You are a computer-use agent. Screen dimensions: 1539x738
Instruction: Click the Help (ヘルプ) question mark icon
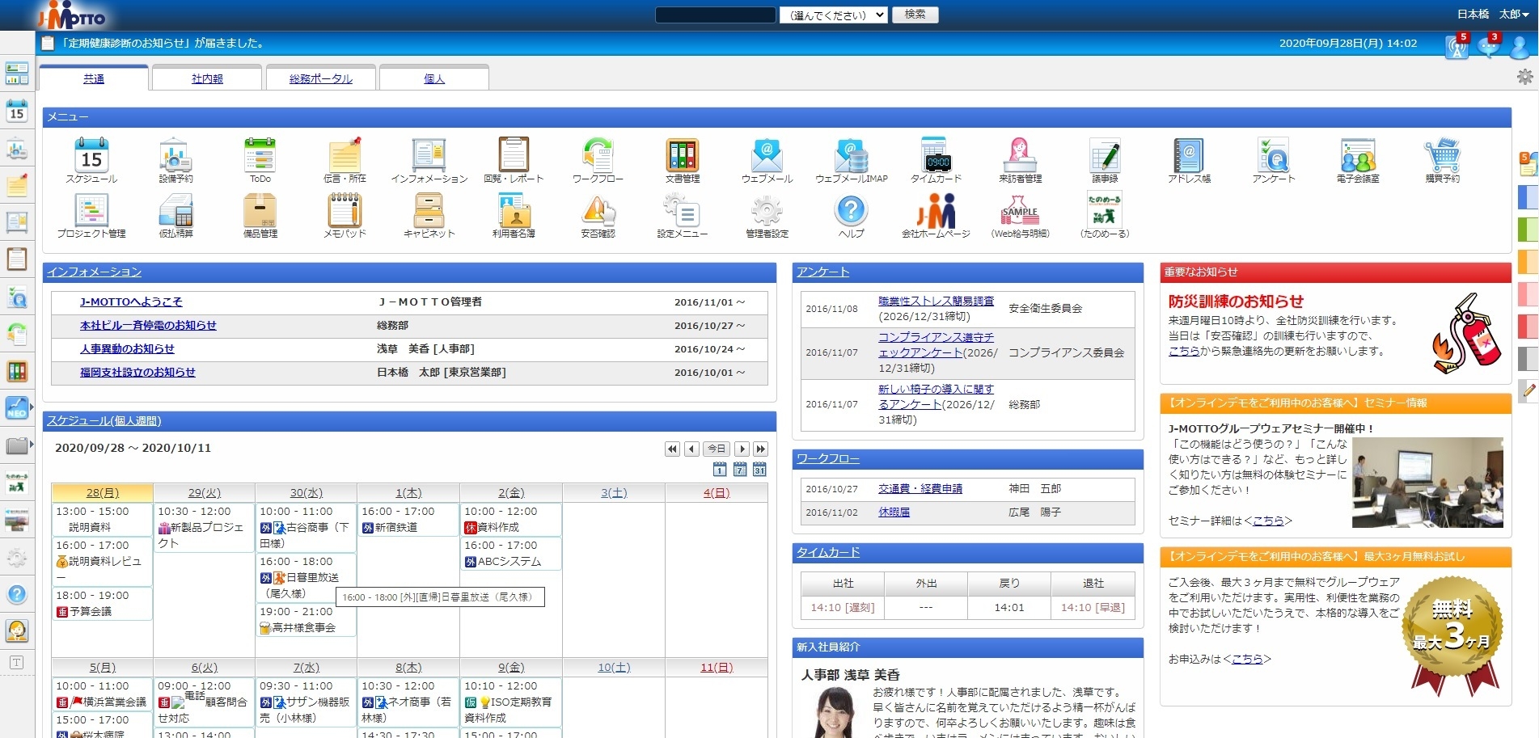point(851,211)
